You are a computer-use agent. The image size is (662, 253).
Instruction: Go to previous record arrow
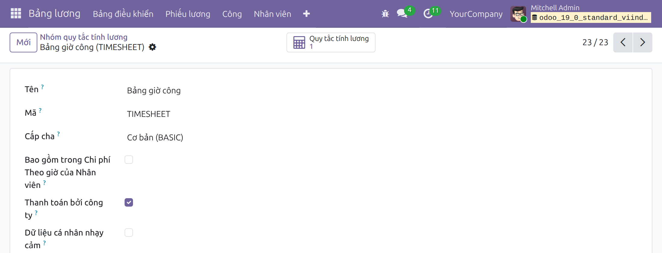coord(623,42)
